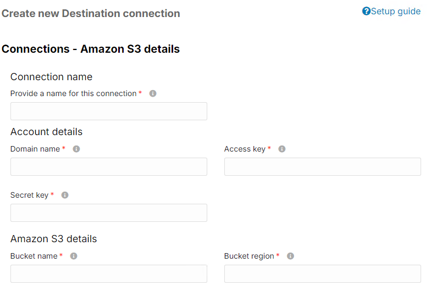Click the Bucket name label text

[34, 256]
